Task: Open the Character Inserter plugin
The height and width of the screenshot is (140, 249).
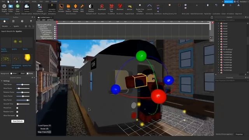Action: point(75,8)
